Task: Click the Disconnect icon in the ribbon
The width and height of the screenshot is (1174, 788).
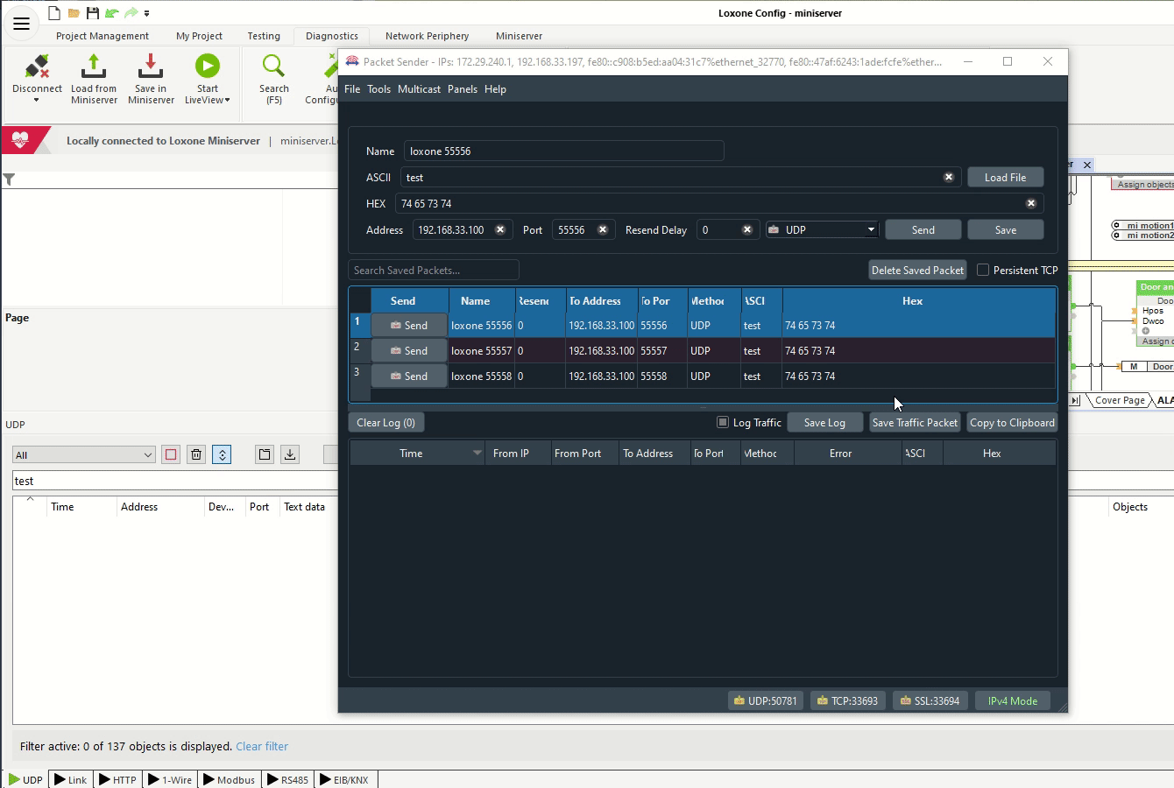Action: click(x=37, y=67)
